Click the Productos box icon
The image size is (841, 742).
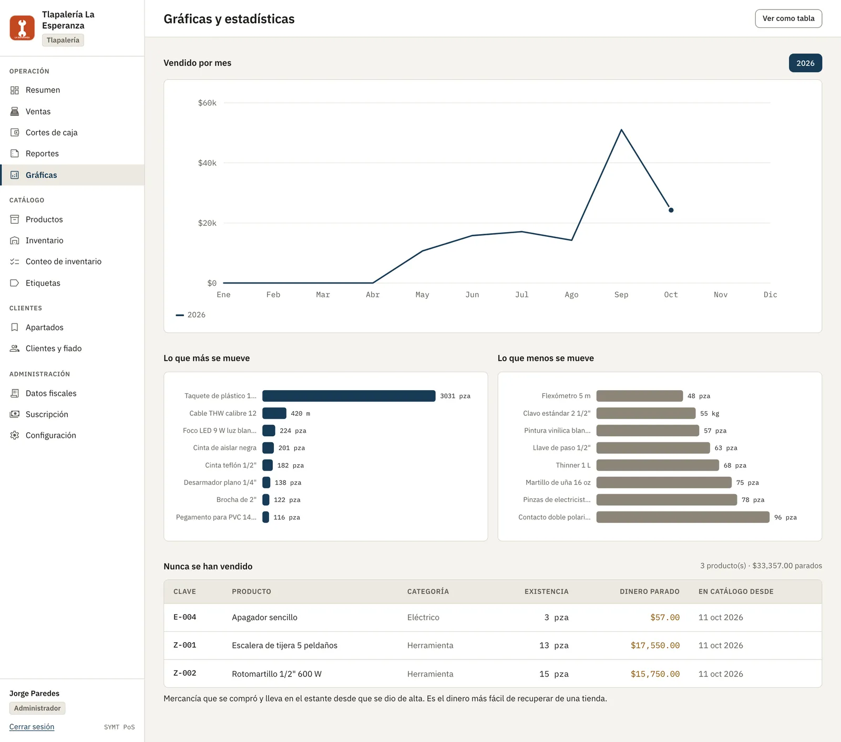15,220
